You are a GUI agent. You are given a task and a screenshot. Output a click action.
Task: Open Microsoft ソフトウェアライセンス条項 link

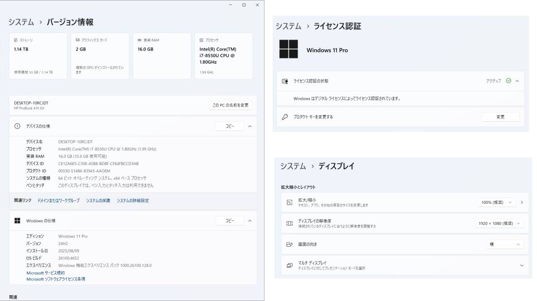point(56,279)
